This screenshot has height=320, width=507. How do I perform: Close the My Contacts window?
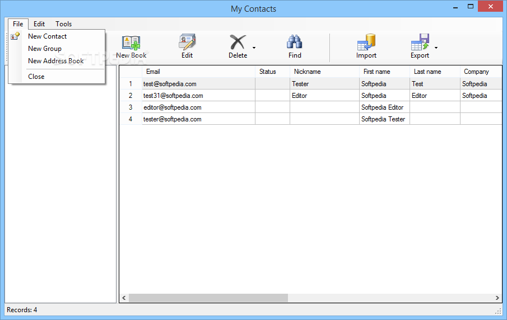[491, 6]
